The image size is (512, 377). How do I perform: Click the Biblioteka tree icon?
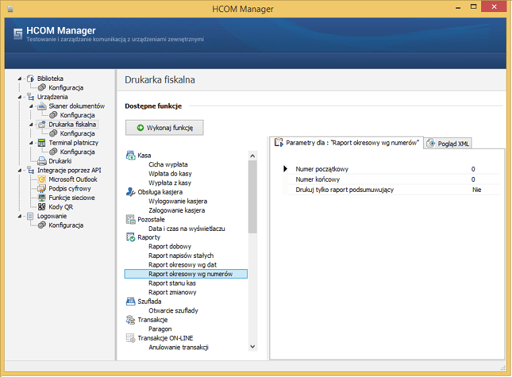30,79
